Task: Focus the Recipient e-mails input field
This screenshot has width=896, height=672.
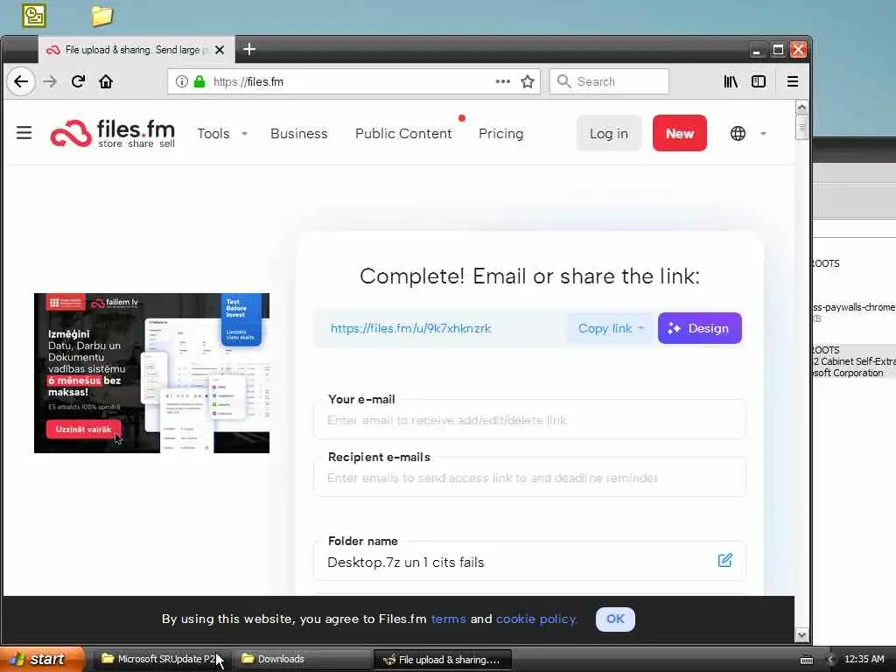Action: pyautogui.click(x=529, y=478)
